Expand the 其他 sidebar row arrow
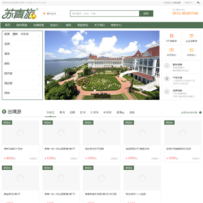The height and width of the screenshot is (203, 203). pos(39,95)
